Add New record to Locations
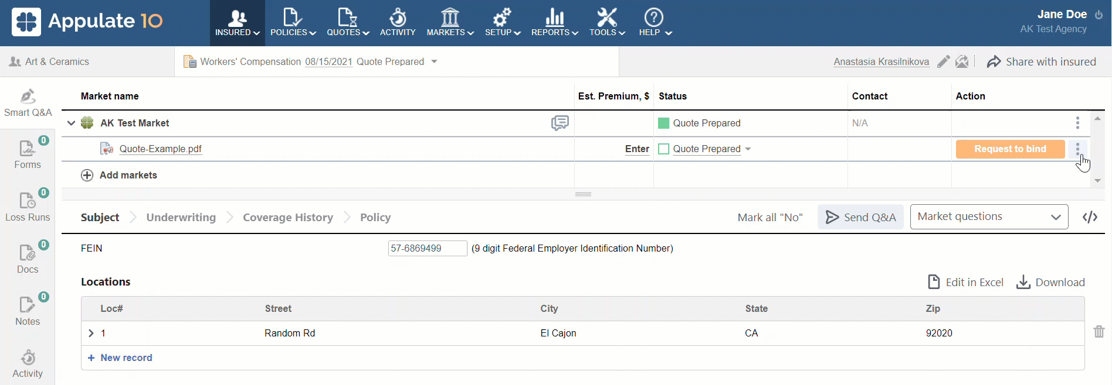 tap(120, 357)
